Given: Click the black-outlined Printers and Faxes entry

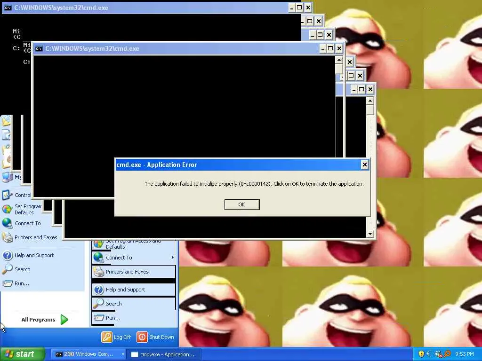Looking at the screenshot, I should pyautogui.click(x=134, y=272).
